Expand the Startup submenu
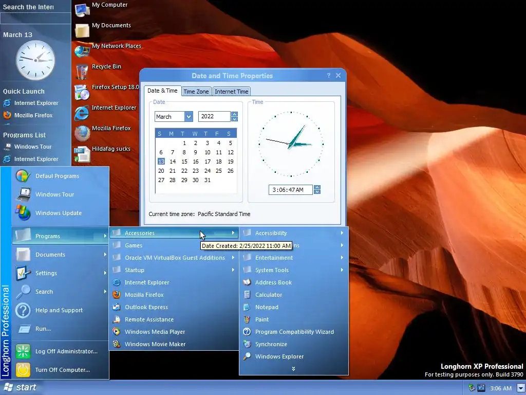Image resolution: width=526 pixels, height=395 pixels. coord(174,270)
